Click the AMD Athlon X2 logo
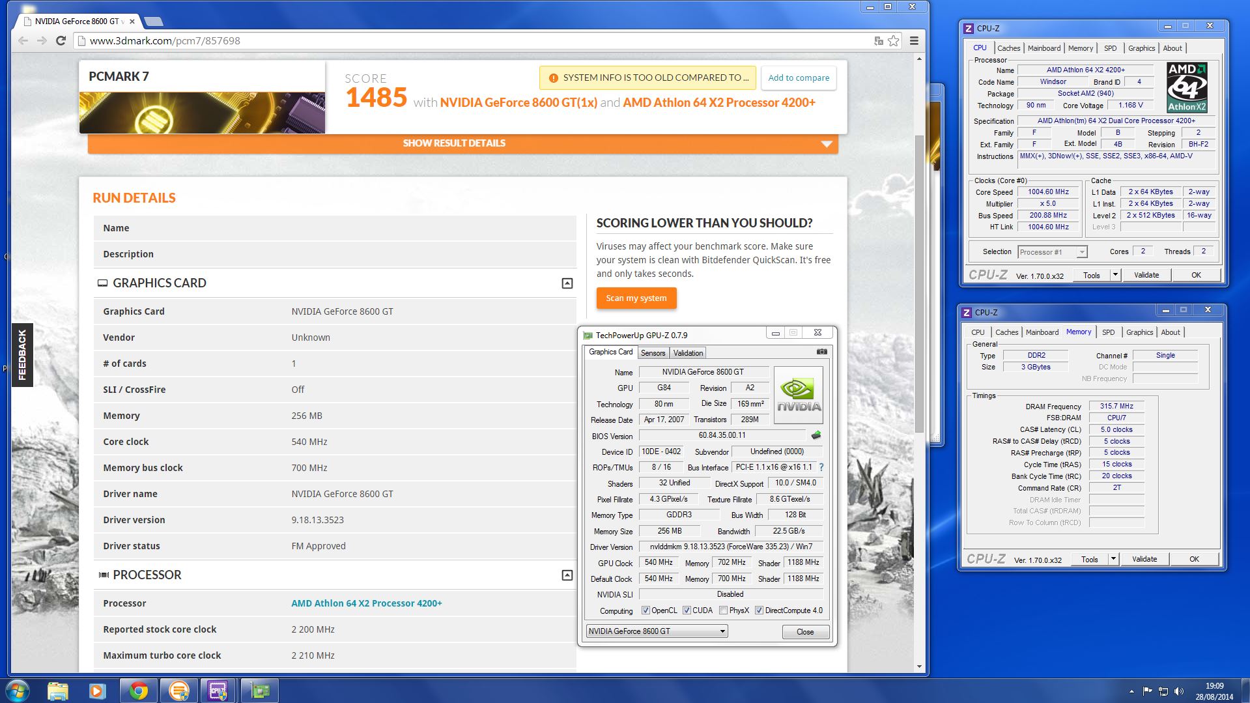This screenshot has height=703, width=1250. click(x=1187, y=87)
